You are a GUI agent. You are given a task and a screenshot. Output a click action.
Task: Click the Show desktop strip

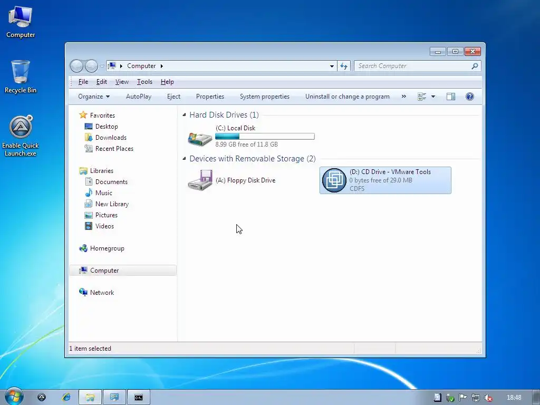[536, 398]
